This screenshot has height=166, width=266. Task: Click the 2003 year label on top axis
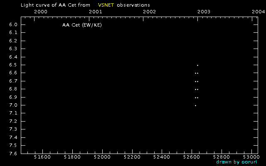pyautogui.click(x=203, y=12)
